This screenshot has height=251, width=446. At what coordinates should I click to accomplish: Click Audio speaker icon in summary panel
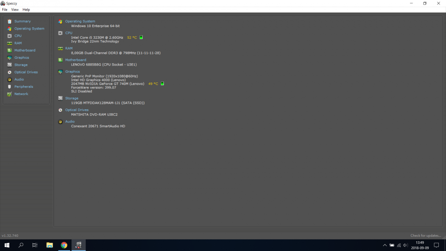pyautogui.click(x=60, y=122)
